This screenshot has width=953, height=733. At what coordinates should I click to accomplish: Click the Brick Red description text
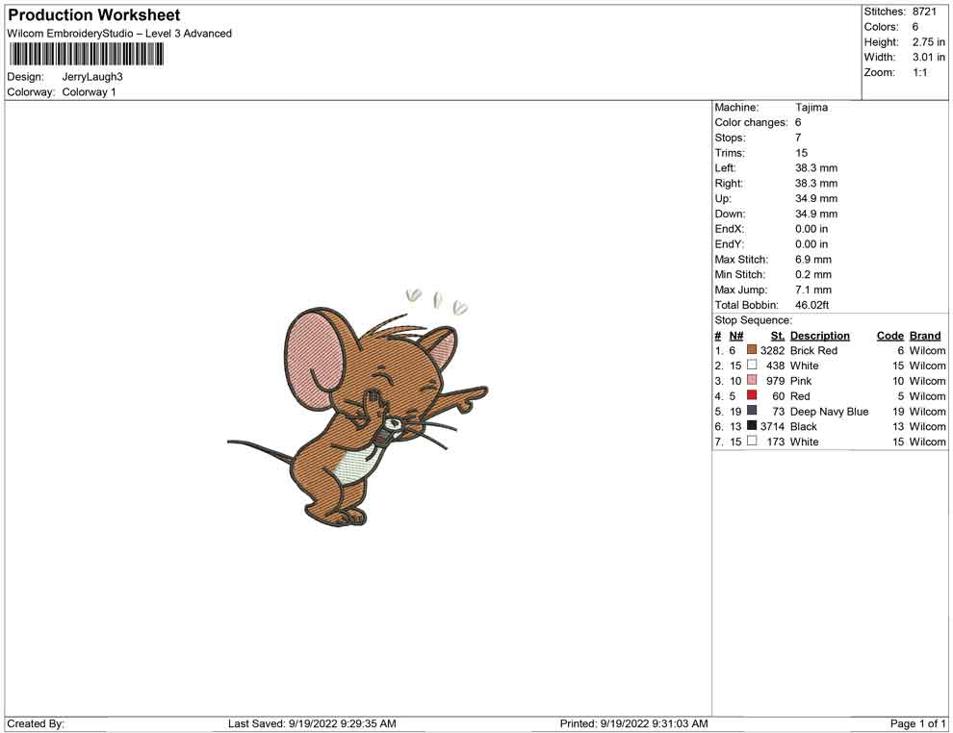pyautogui.click(x=813, y=350)
